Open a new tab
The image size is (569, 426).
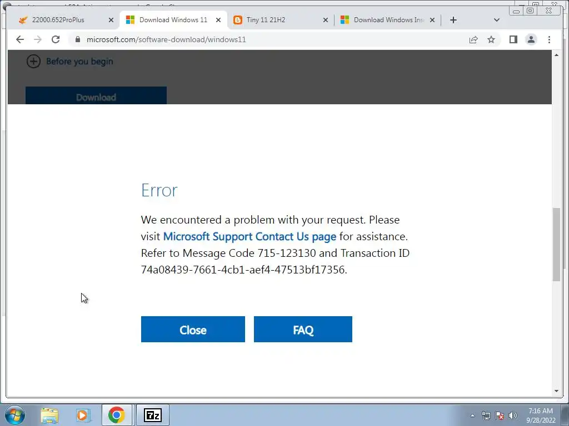tap(453, 20)
